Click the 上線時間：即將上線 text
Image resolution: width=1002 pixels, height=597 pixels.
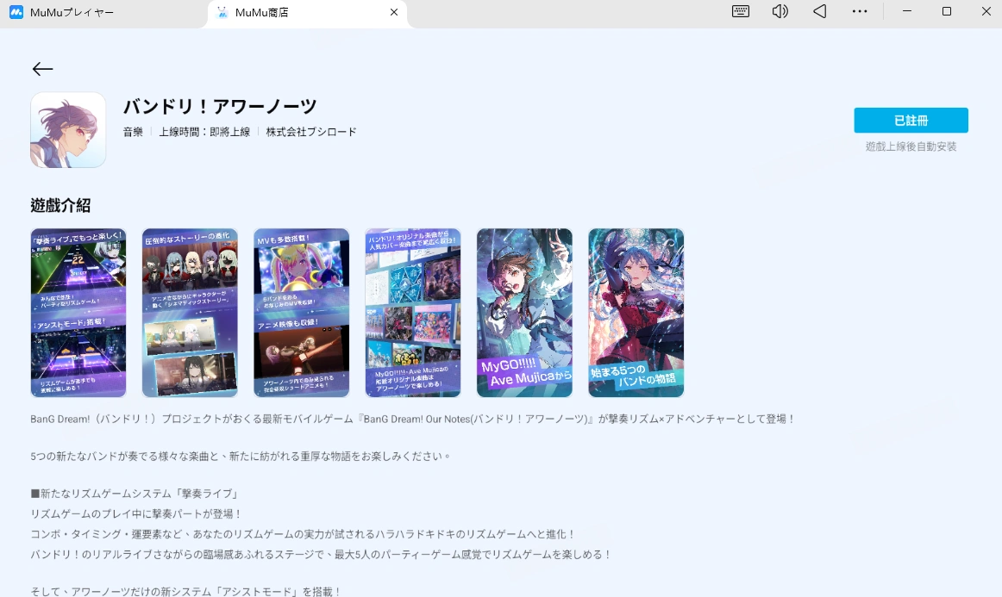coord(204,132)
